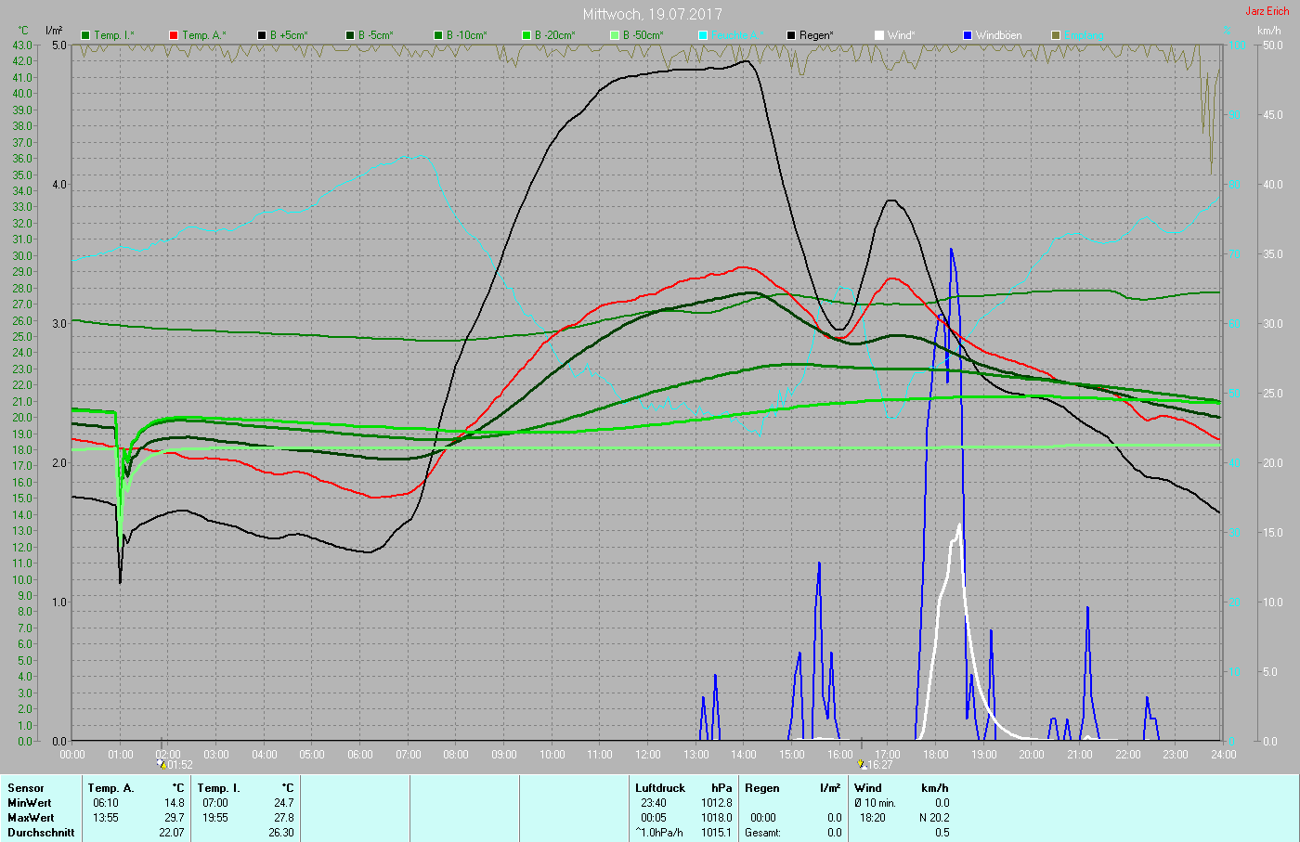The height and width of the screenshot is (842, 1300).
Task: Select the Temp. A. column header
Action: [x=110, y=788]
